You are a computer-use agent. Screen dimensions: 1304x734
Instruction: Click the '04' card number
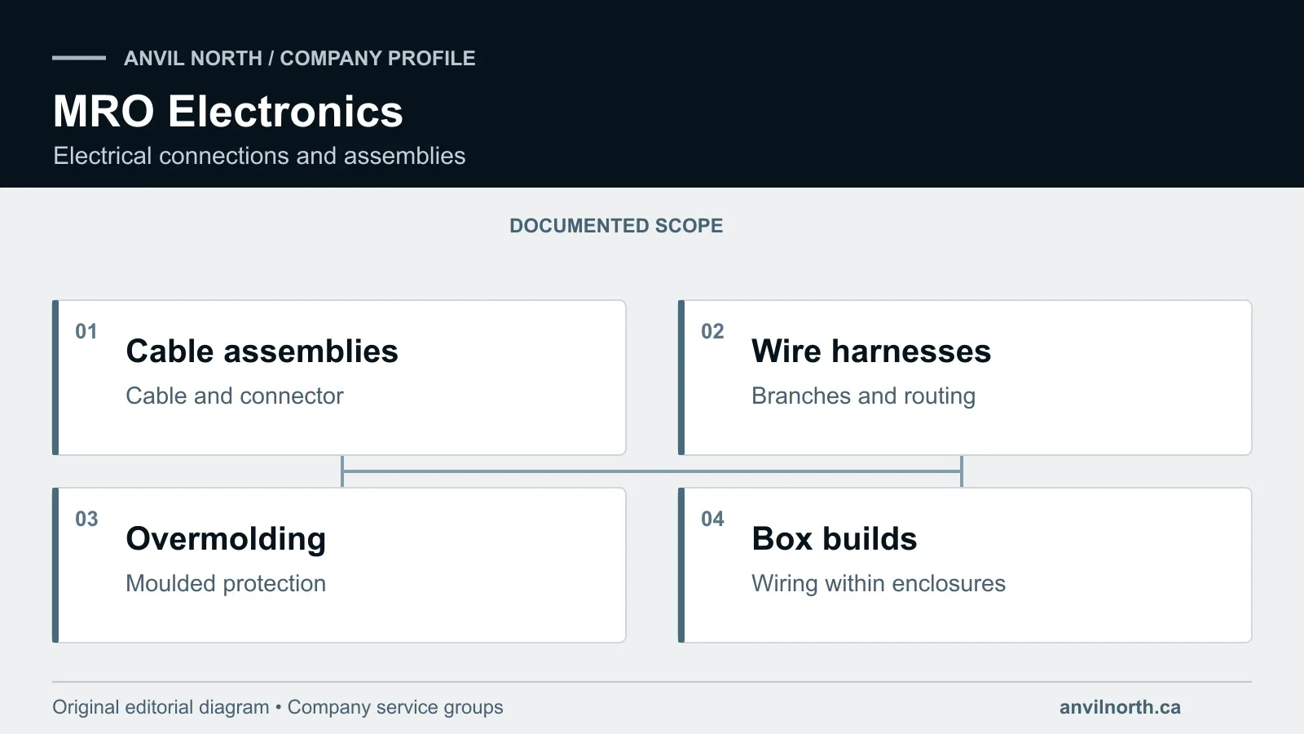pyautogui.click(x=712, y=519)
